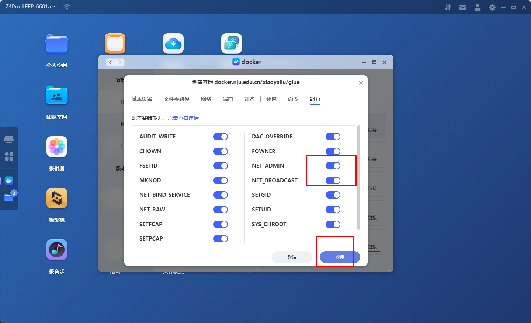Switch to the 文件夹路径 tab

pyautogui.click(x=177, y=99)
